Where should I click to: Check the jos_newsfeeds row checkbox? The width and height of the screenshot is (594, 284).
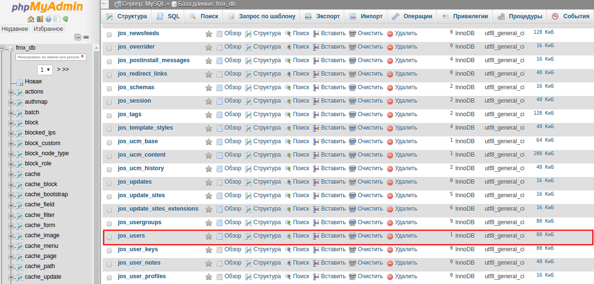[x=109, y=34]
